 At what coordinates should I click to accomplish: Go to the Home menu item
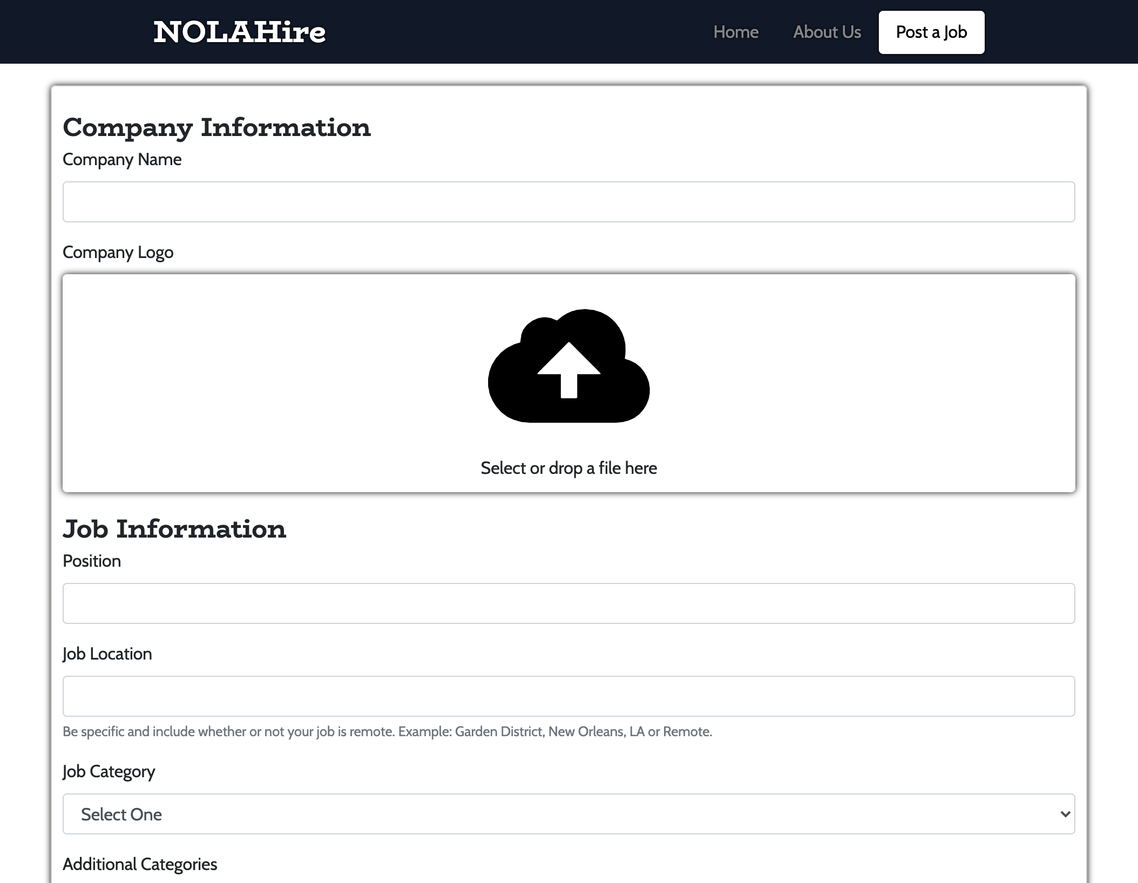[x=735, y=32]
